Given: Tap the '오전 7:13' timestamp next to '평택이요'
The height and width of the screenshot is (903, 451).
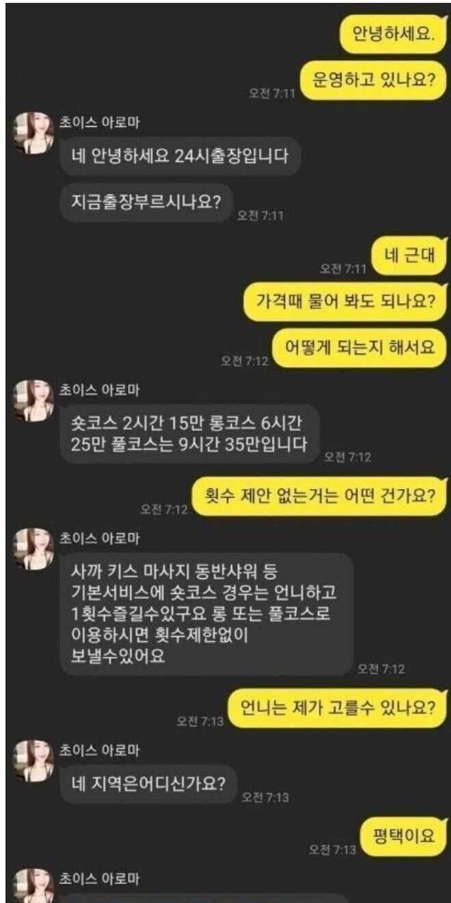Looking at the screenshot, I should click(x=333, y=849).
